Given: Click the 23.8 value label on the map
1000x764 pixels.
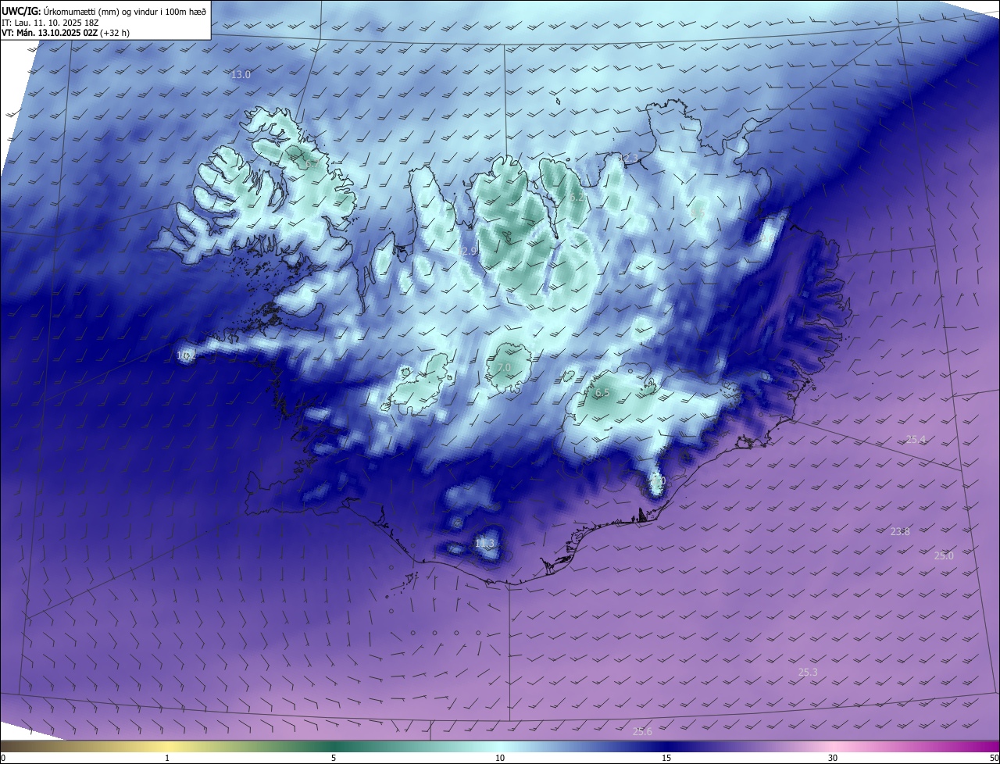Looking at the screenshot, I should 900,532.
